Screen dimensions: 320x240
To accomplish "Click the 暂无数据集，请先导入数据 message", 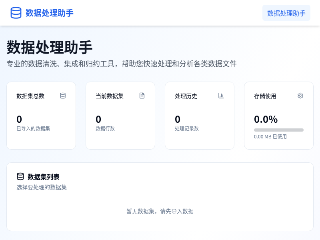I will (x=160, y=211).
